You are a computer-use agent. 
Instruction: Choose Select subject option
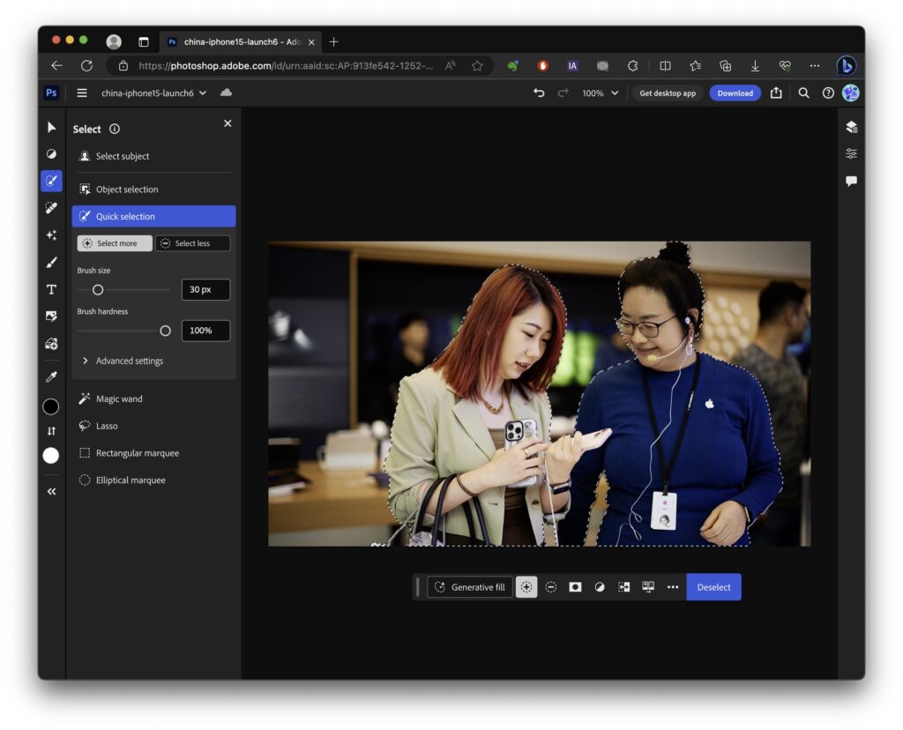153,156
